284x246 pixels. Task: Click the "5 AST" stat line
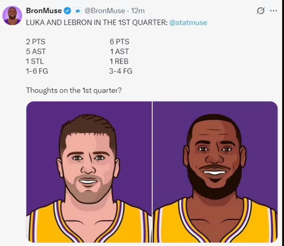36,52
